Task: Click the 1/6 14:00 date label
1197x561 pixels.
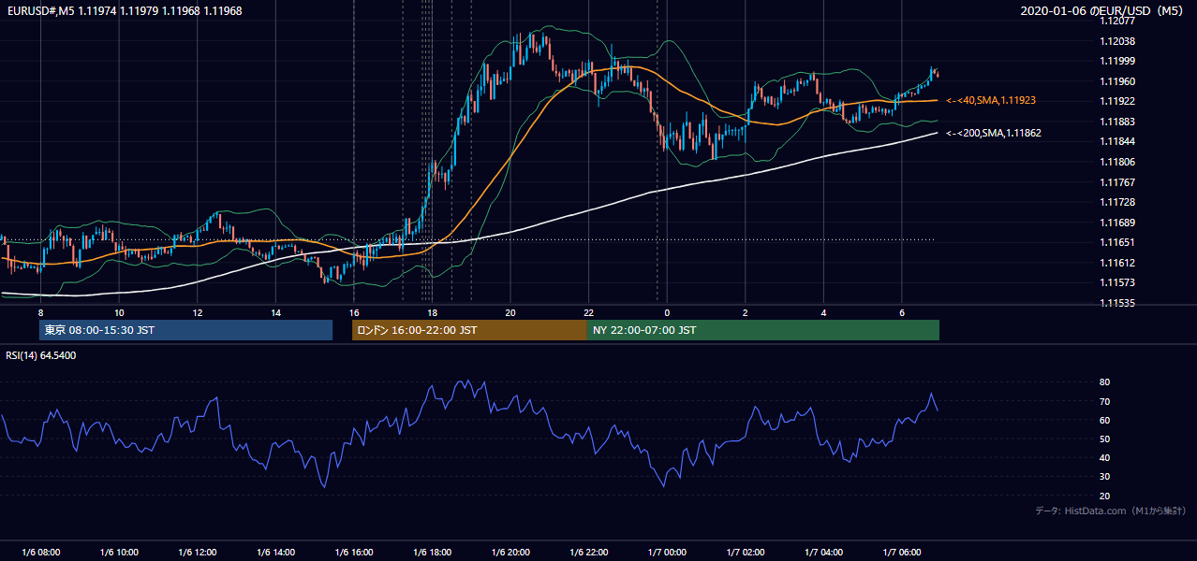Action: coord(275,552)
